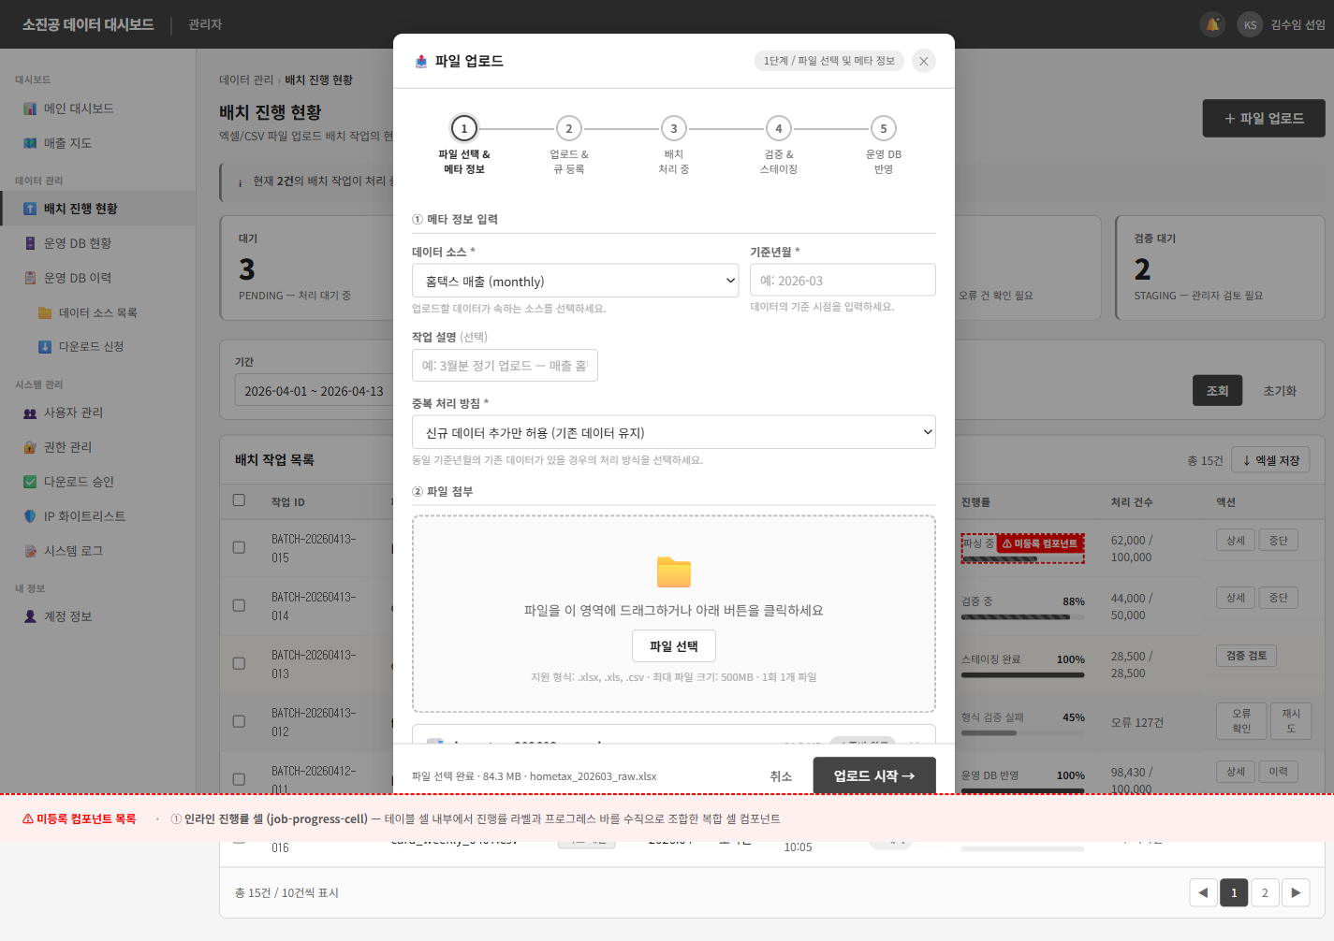The image size is (1334, 941).
Task: Go to wizard step 4 검증 & 스테이징
Action: point(779,128)
